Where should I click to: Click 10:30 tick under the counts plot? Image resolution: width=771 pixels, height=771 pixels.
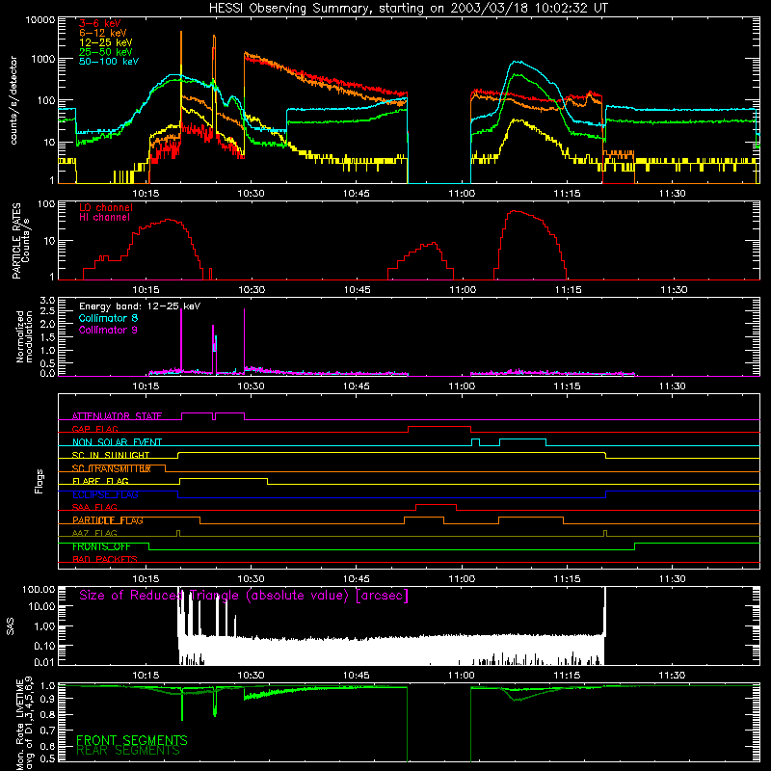(x=252, y=194)
